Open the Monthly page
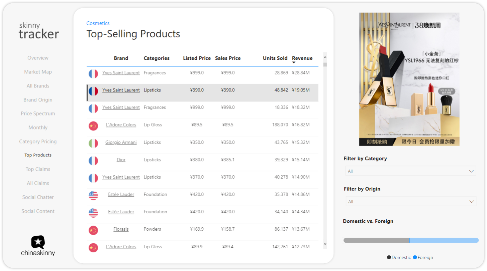This screenshot has height=271, width=487. (x=38, y=127)
